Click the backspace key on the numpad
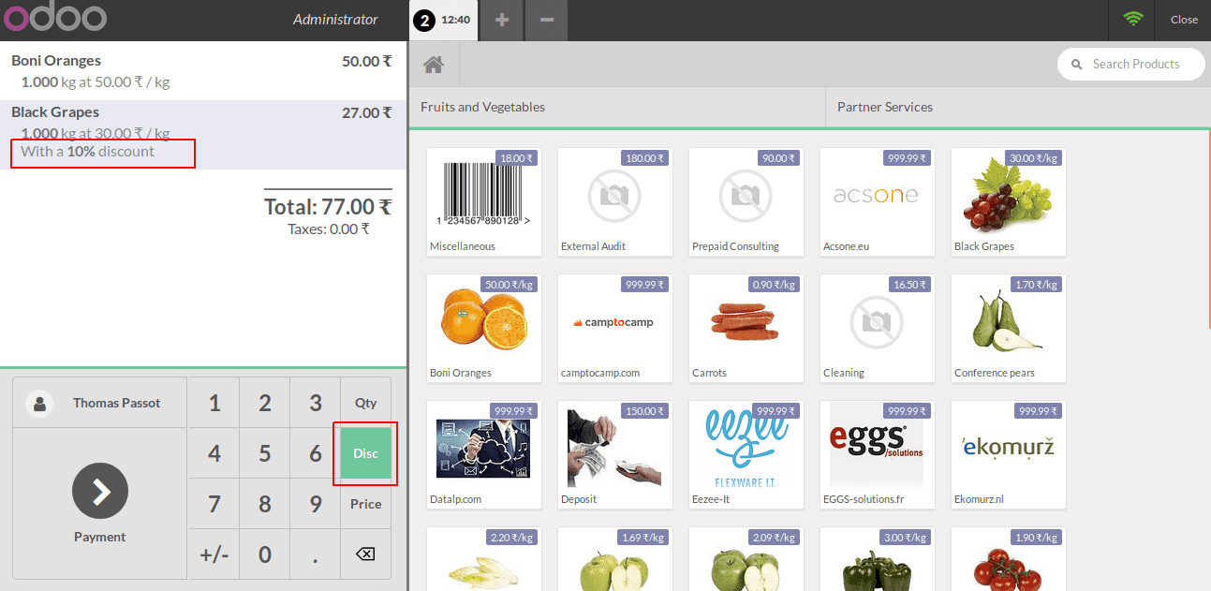This screenshot has height=591, width=1211. (365, 554)
